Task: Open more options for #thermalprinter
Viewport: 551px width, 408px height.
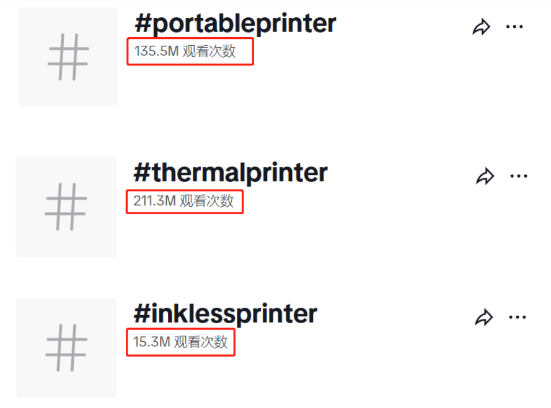Action: [x=519, y=176]
